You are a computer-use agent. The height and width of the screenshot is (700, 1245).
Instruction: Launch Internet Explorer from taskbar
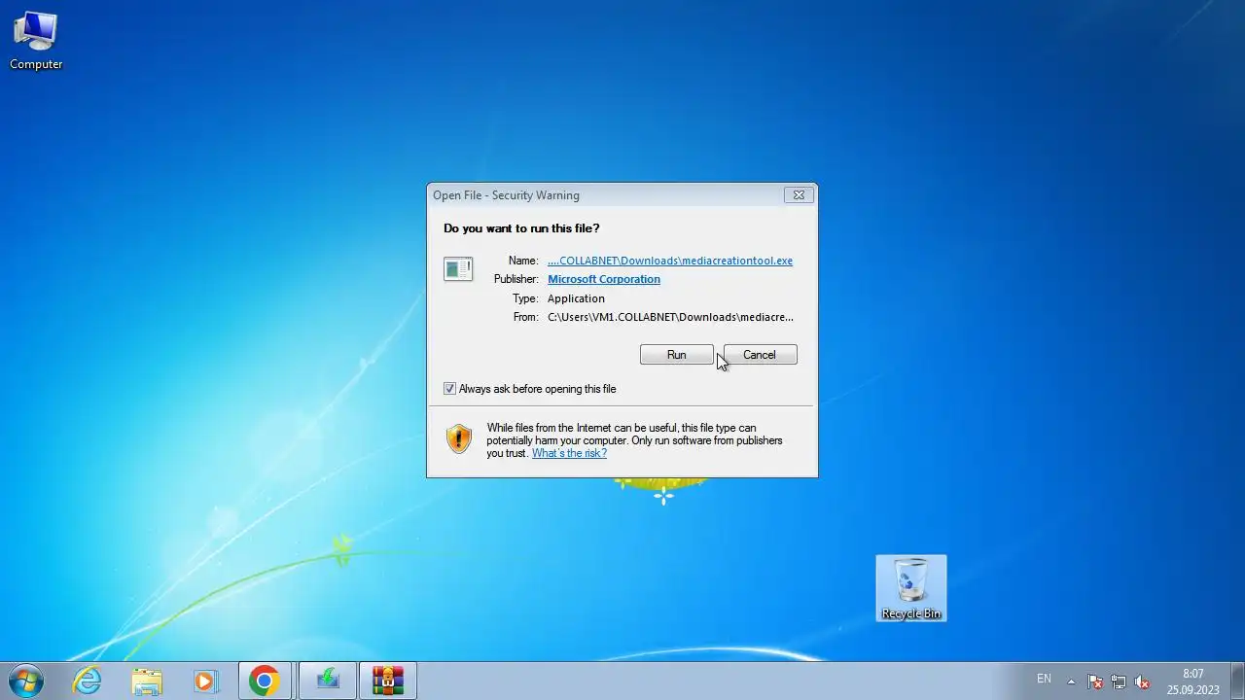tap(88, 681)
